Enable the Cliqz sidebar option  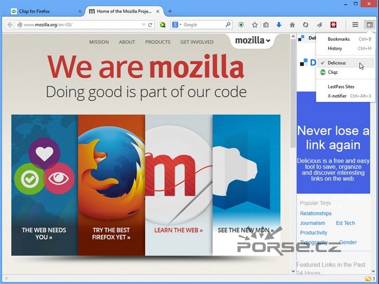pos(333,72)
